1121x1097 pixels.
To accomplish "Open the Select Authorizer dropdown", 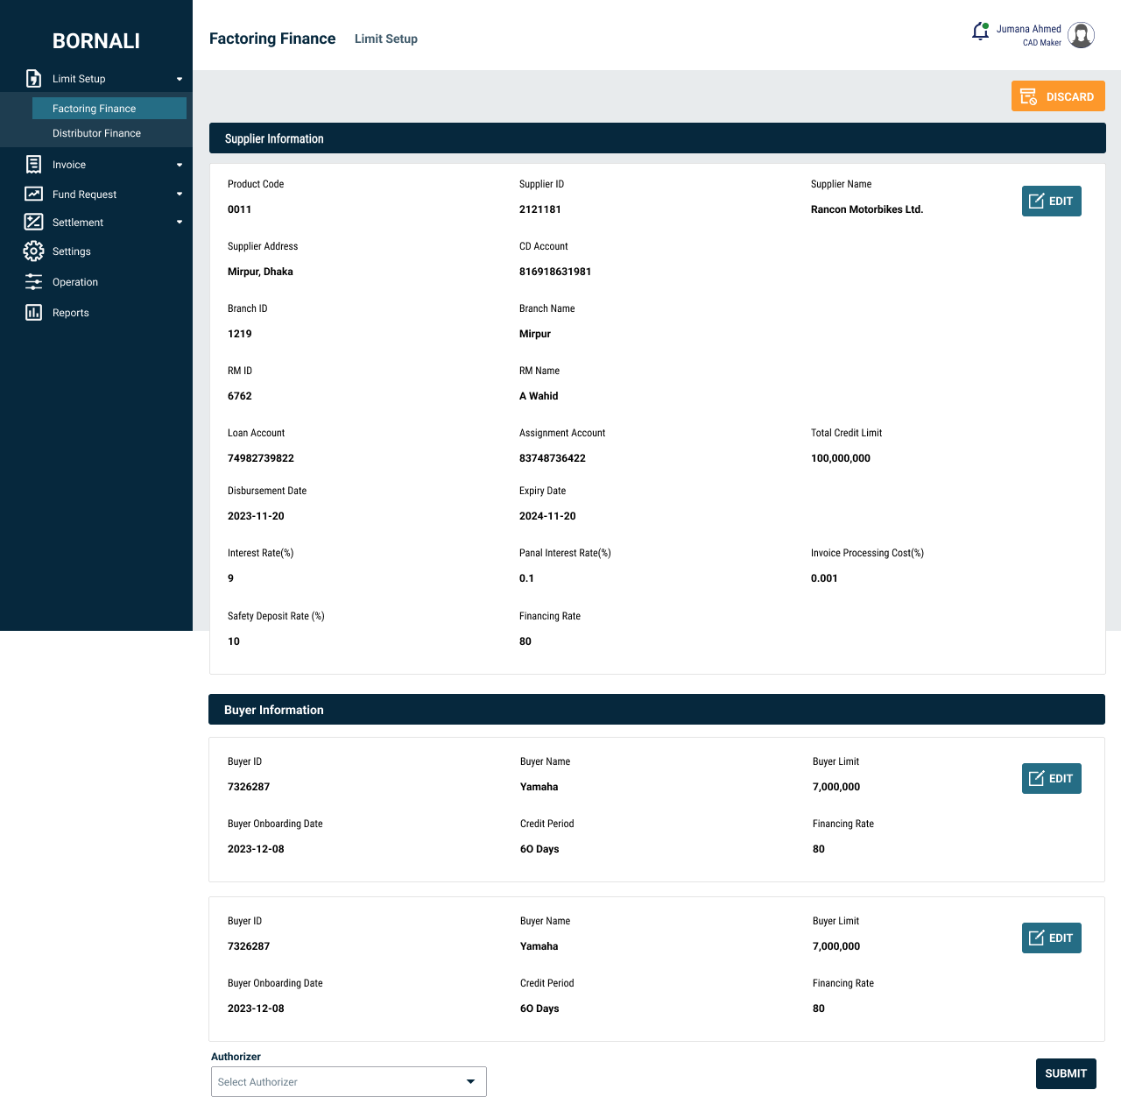I will tap(349, 1081).
